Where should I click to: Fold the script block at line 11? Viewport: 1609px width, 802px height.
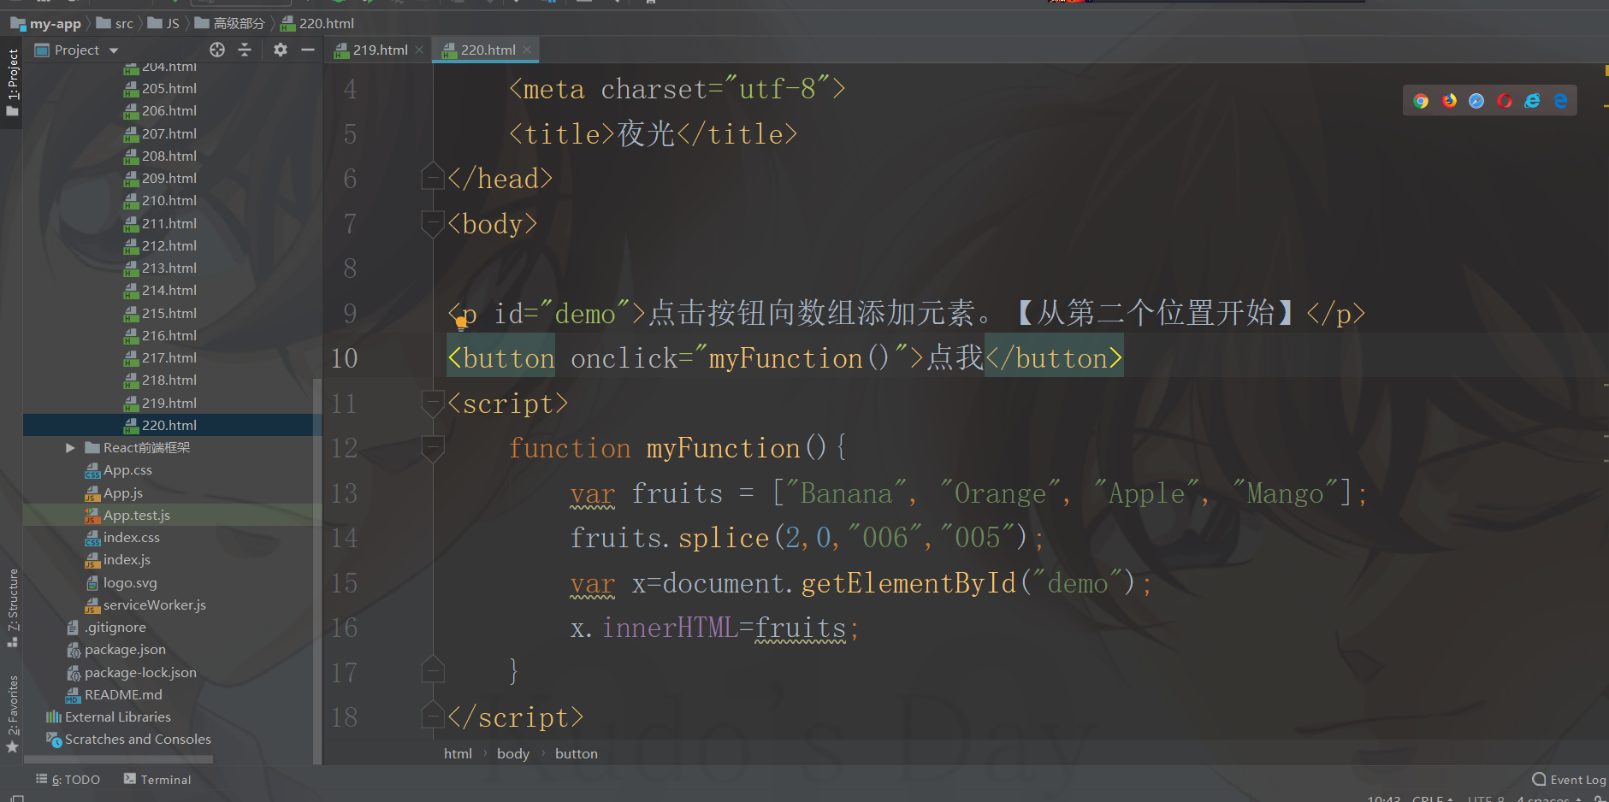point(433,402)
